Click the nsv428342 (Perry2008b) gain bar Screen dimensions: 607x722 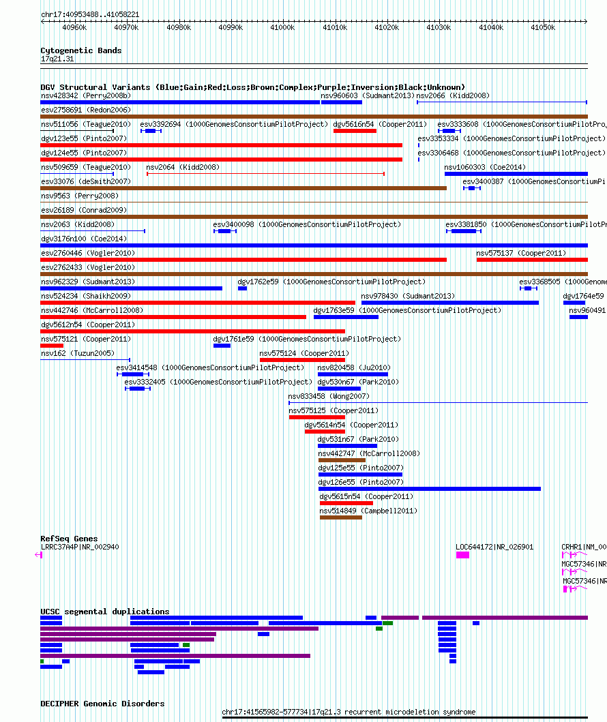[x=180, y=102]
